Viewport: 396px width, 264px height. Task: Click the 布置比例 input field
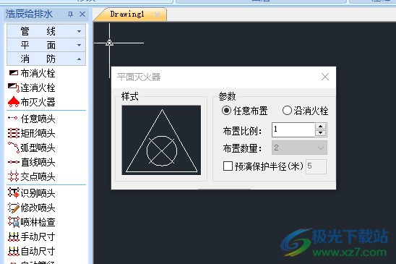pos(293,129)
